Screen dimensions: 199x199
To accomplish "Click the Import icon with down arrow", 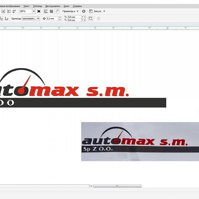I will [x=3, y=11].
